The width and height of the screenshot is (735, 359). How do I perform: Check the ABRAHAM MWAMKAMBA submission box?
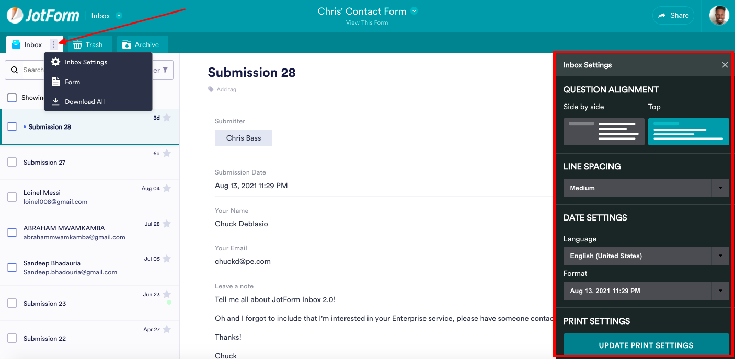pos(12,233)
